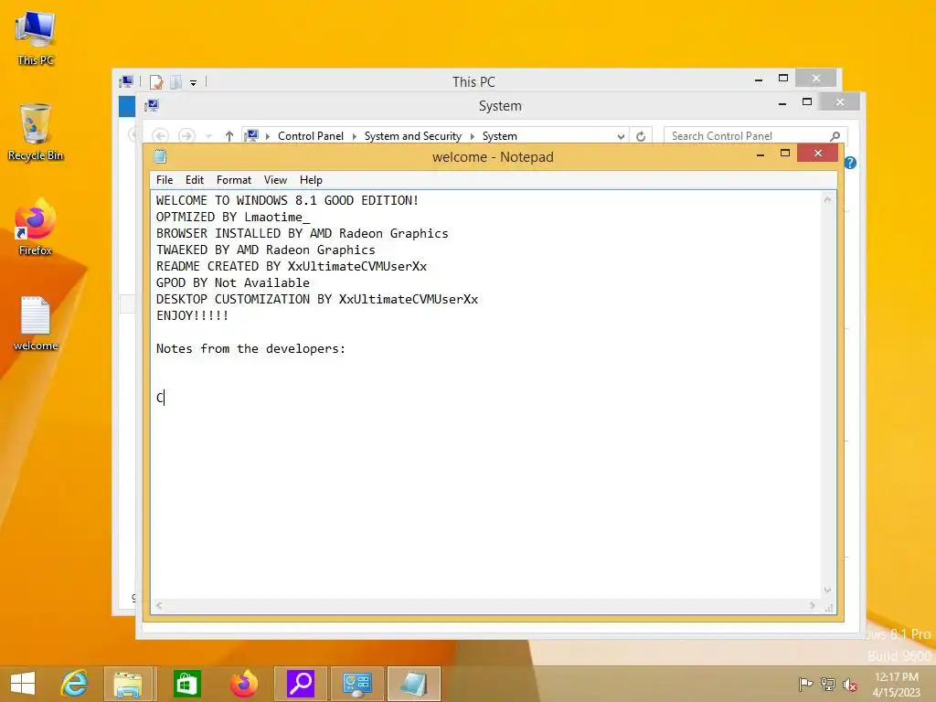936x702 pixels.
Task: Click the 'WELCOME TO WINDOWS 8.1 GOOD EDITION!' line
Action: click(x=287, y=200)
